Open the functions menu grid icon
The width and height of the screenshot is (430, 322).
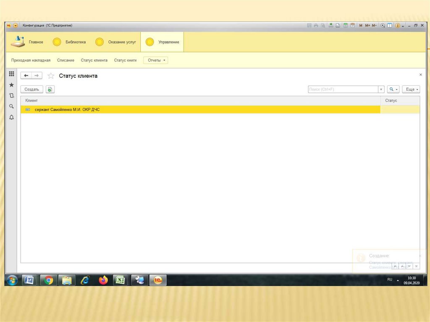click(11, 74)
